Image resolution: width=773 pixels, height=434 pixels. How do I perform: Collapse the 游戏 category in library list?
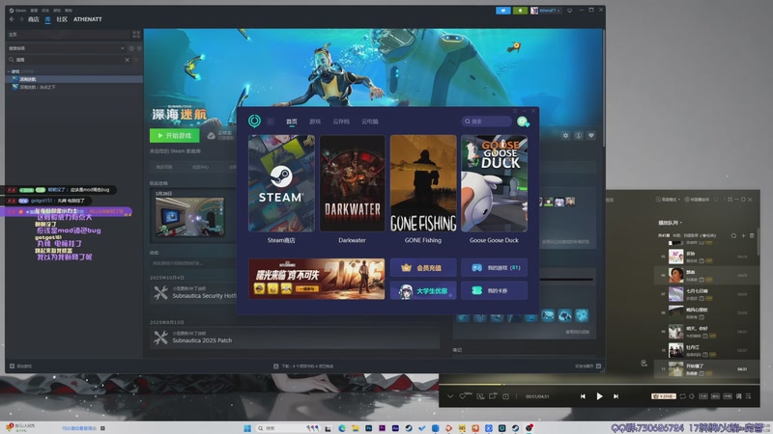(10, 71)
